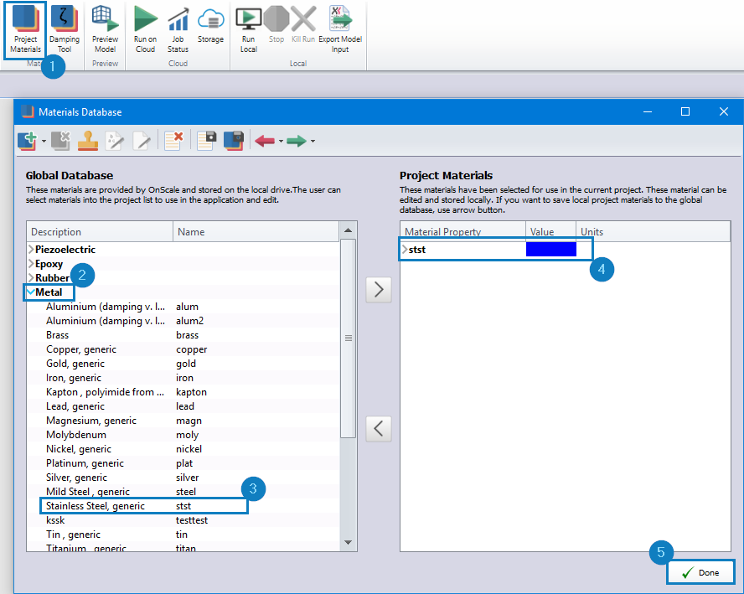The image size is (744, 594).
Task: Click the save list floppy icon
Action: (207, 141)
